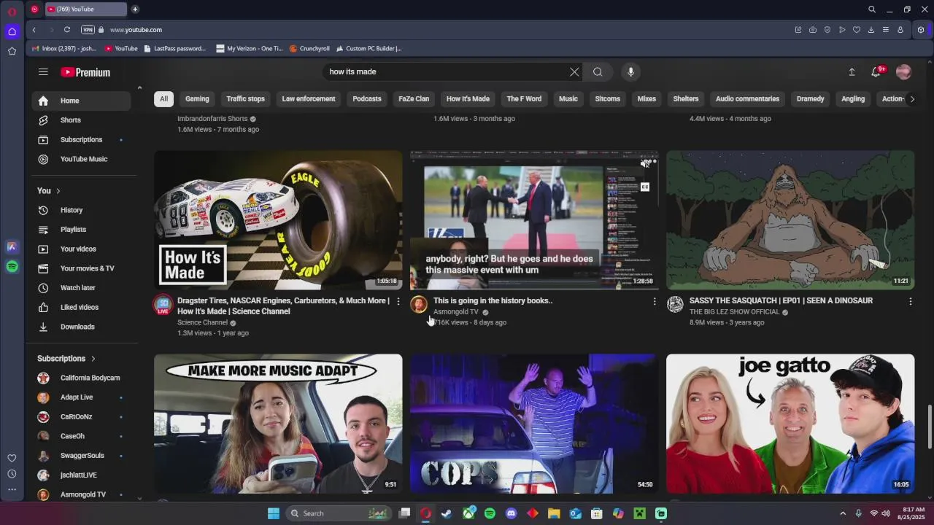
Task: Open the Create upload icon
Action: tap(852, 71)
